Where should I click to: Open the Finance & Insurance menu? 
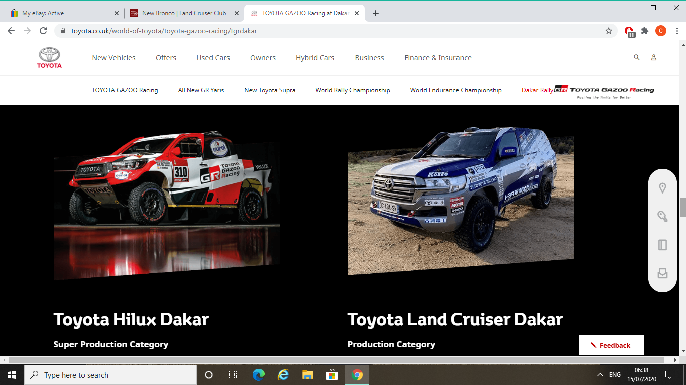[x=438, y=58]
